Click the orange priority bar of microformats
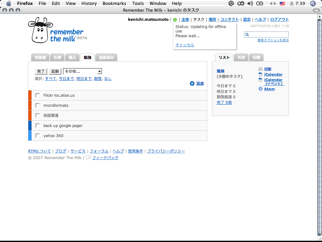322x242 pixels. [30, 105]
